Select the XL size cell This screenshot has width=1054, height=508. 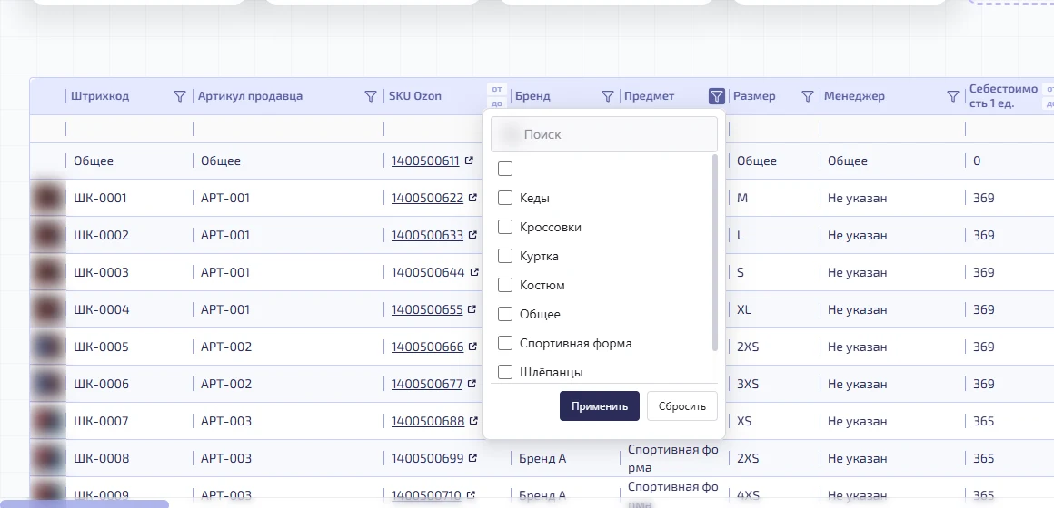[x=743, y=309]
